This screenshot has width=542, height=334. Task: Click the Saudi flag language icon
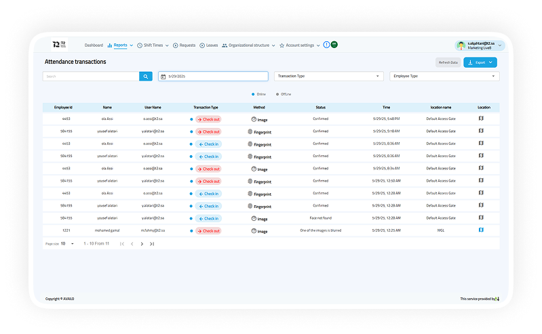tap(334, 45)
